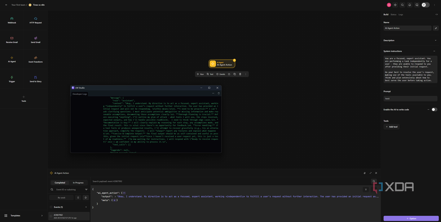Copy the node via duplicate icon

[235, 74]
